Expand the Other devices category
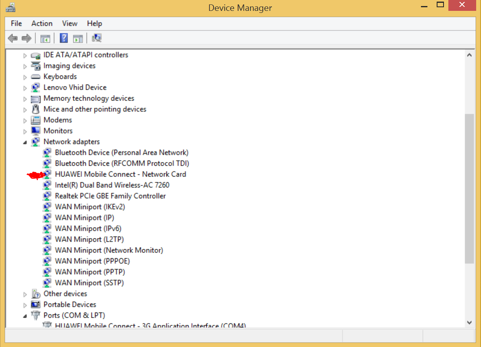This screenshot has height=347, width=481. [x=25, y=294]
